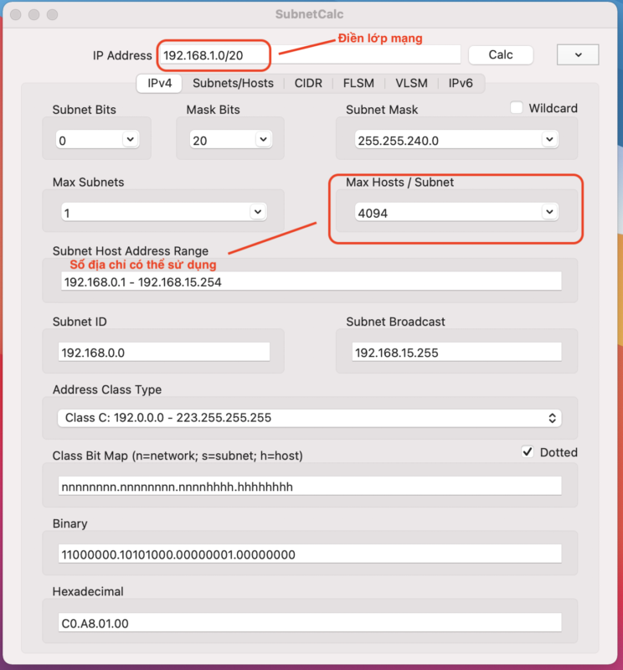
Task: Uncheck the Dotted checkbox
Action: click(528, 451)
